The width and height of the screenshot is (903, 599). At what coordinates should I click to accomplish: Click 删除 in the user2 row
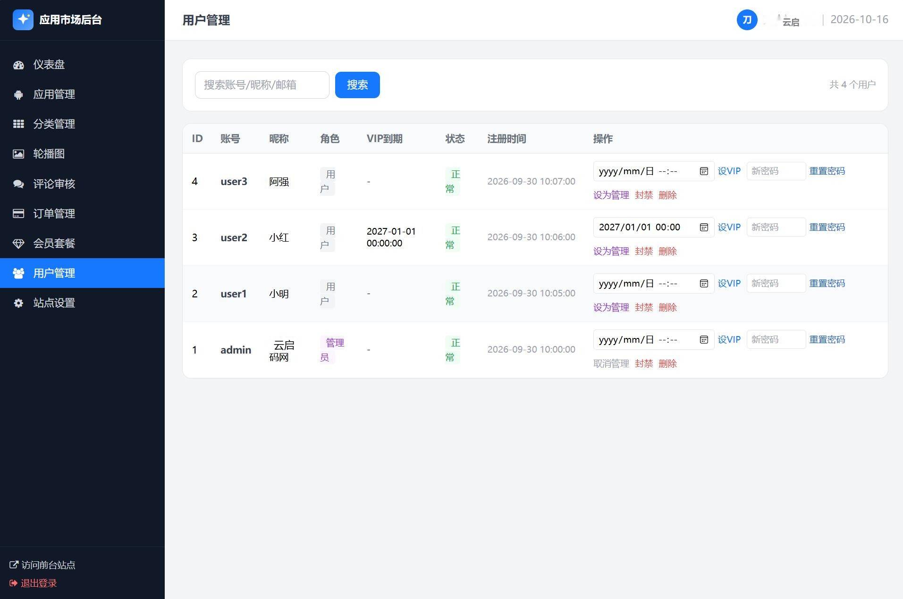point(667,252)
